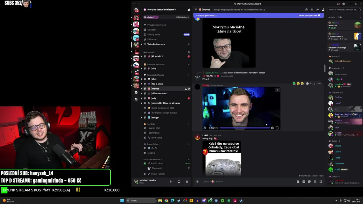
Task: Click the chat message scrollbar
Action: [x=325, y=68]
